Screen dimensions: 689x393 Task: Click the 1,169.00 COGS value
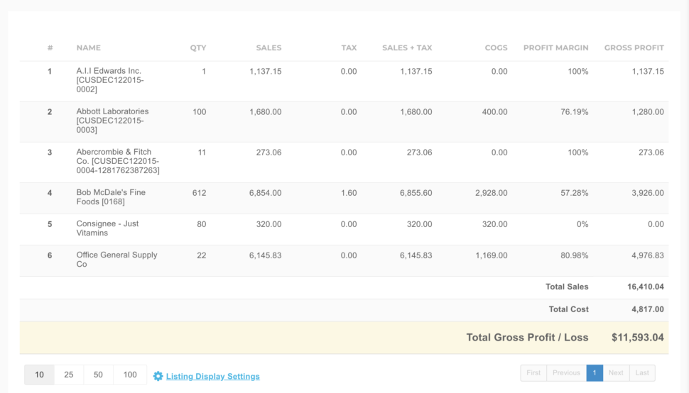492,255
